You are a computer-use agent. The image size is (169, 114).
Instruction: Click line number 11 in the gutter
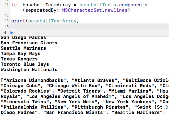(6, 5)
